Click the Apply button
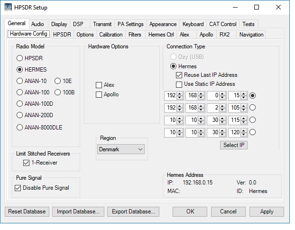295x230 pixels. (267, 212)
